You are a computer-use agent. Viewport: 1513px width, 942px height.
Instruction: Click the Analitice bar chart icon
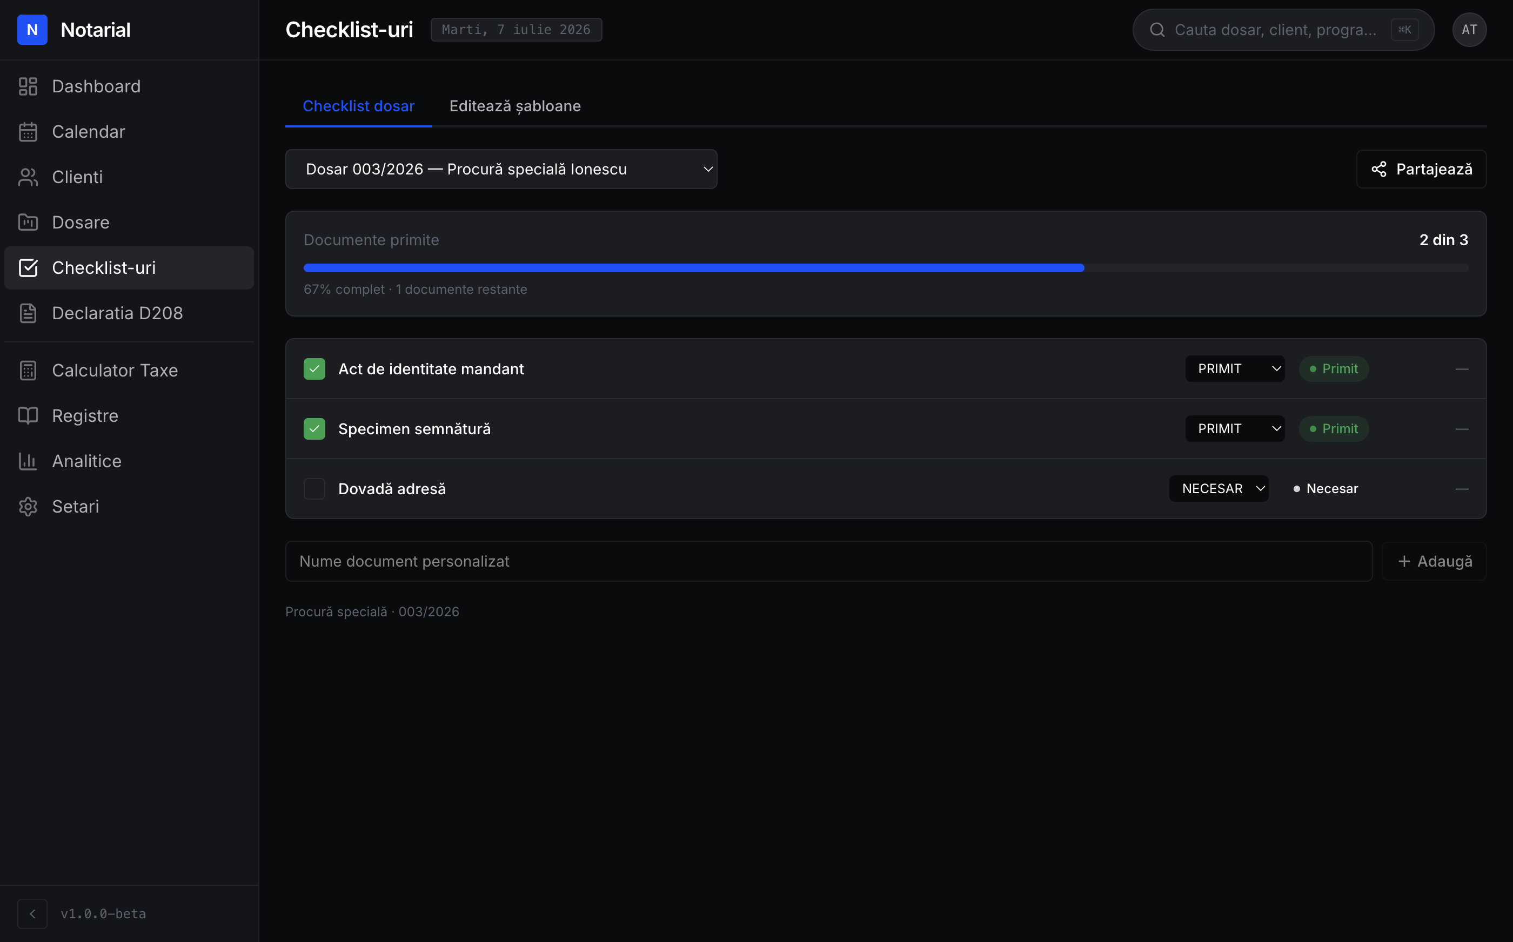(x=28, y=461)
